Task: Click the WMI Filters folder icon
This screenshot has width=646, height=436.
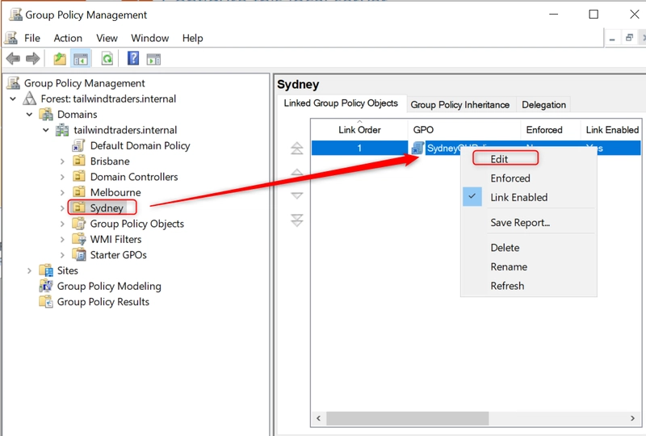Action: point(78,239)
